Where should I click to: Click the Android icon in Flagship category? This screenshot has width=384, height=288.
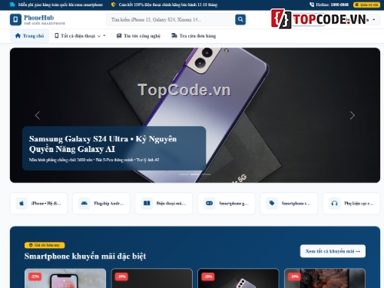click(84, 204)
